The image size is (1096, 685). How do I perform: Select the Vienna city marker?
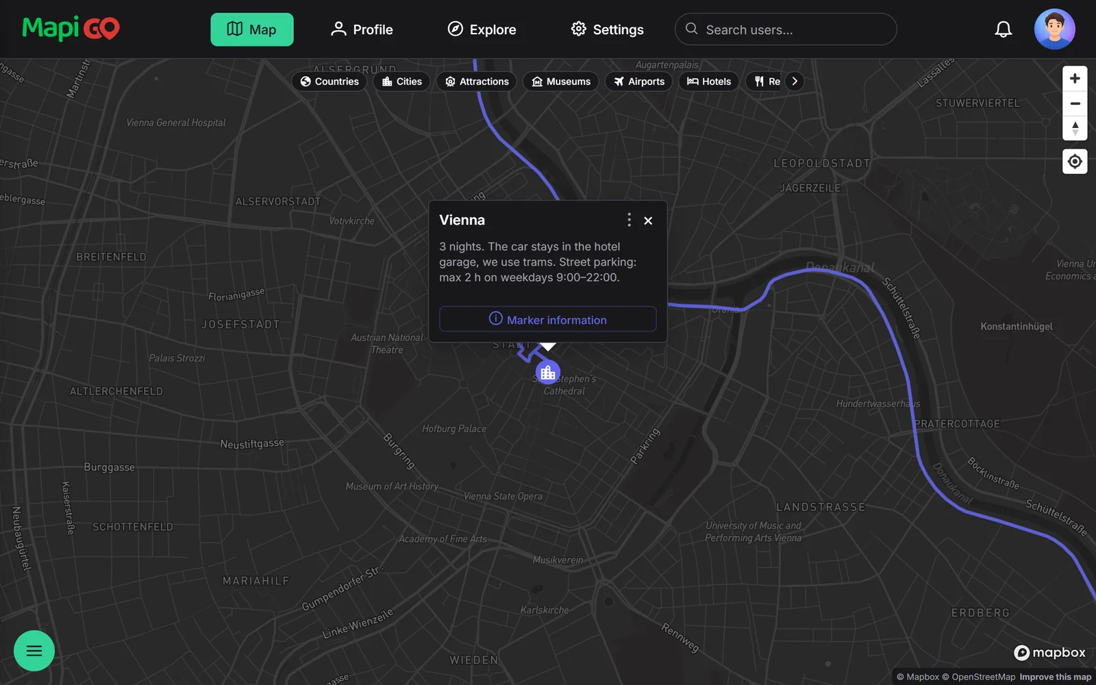pyautogui.click(x=547, y=373)
